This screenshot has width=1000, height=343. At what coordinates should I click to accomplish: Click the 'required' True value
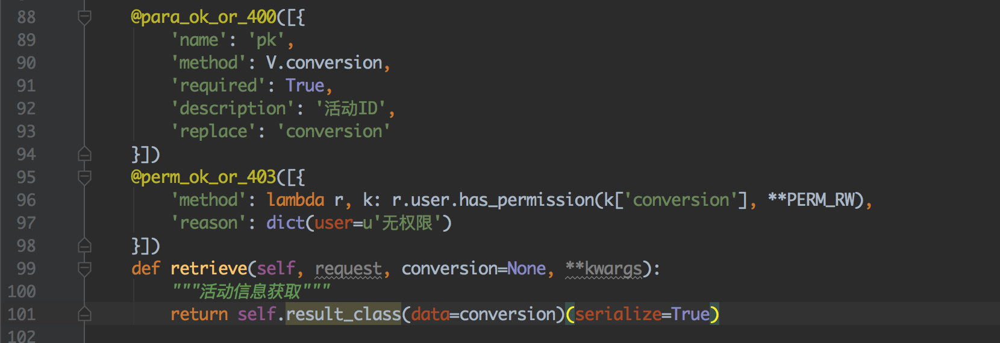[x=305, y=86]
